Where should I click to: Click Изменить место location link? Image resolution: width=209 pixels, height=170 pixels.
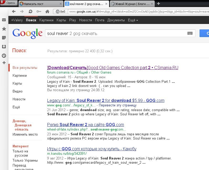point(25,134)
